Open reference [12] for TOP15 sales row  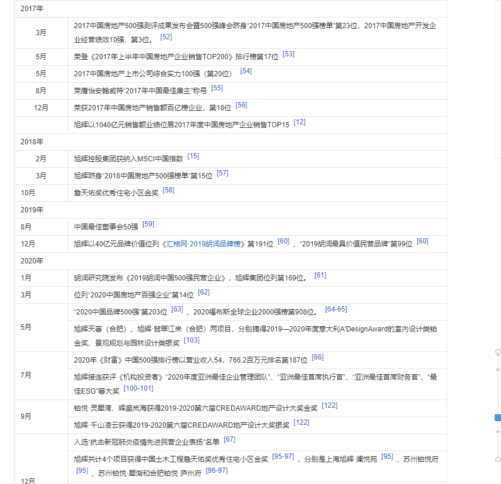tap(299, 122)
